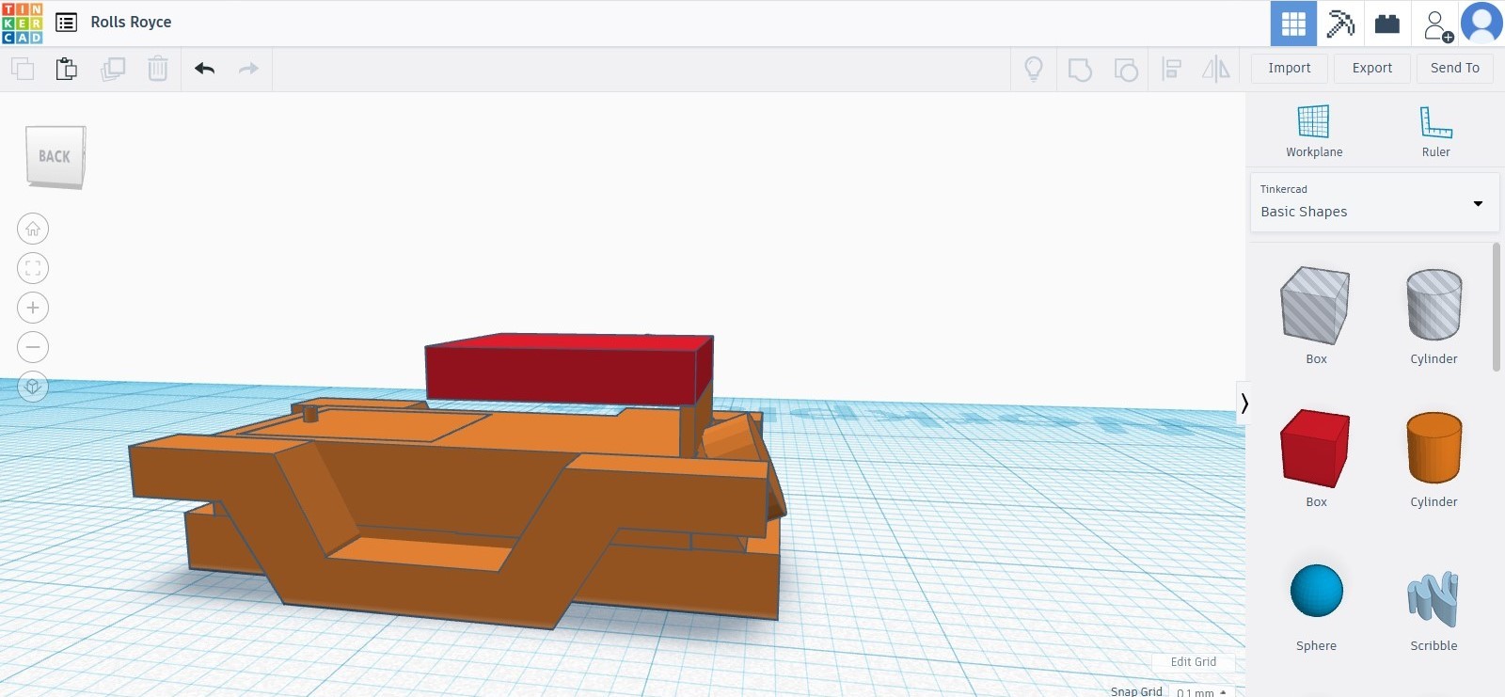Click the Edit Grid button
Screen dimensions: 1505x697
tap(1194, 661)
